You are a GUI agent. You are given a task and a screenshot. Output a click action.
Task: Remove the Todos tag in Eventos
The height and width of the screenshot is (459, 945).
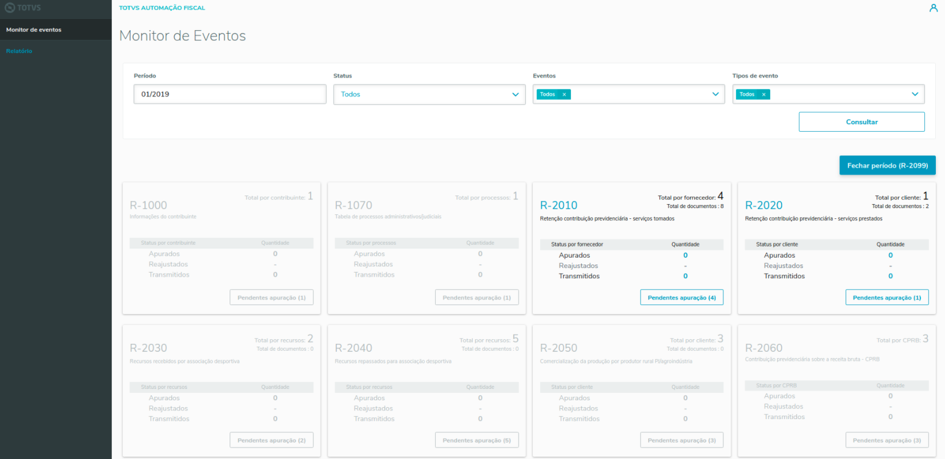point(564,95)
